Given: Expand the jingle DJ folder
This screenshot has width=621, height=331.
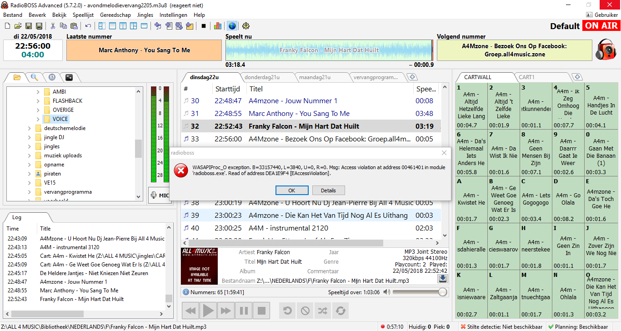Looking at the screenshot, I should coord(29,137).
